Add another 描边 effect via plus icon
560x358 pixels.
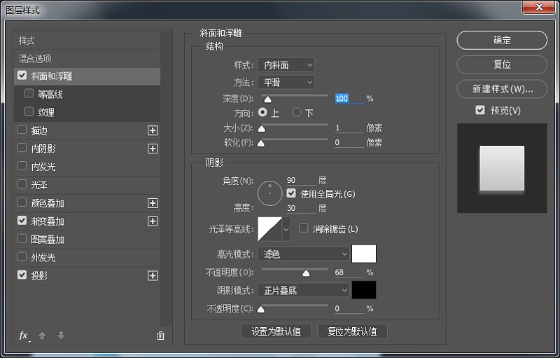pyautogui.click(x=153, y=130)
